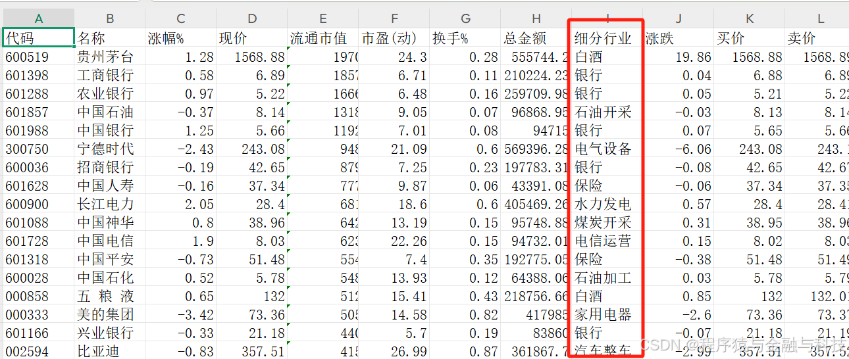Select the 家用电器 industry cell
The width and height of the screenshot is (849, 359).
[607, 314]
